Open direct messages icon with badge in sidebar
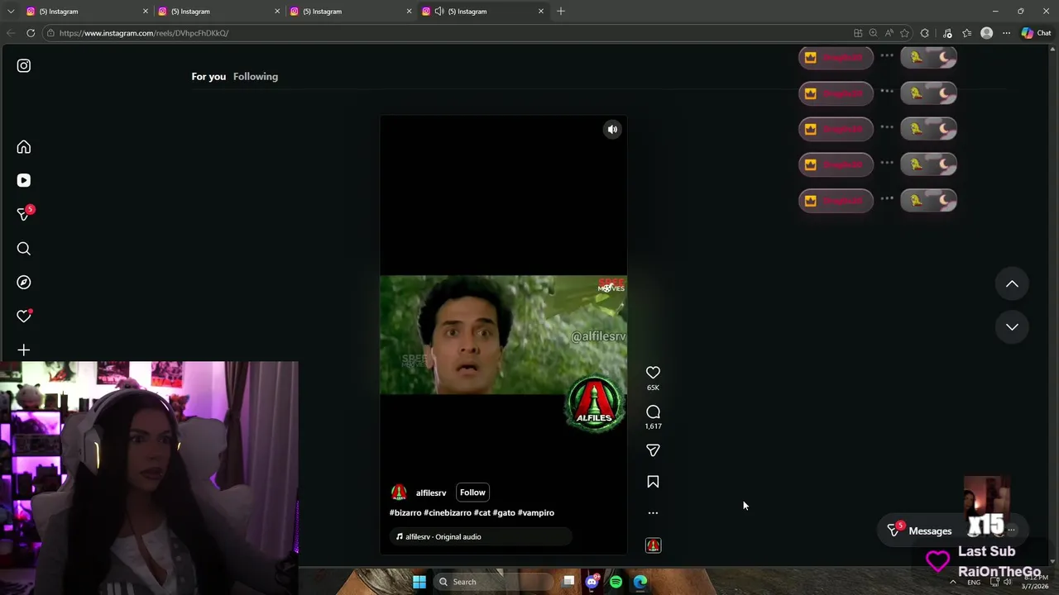 [x=24, y=214]
